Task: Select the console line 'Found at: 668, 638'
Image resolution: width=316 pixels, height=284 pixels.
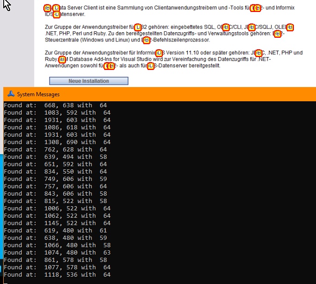Action: (x=55, y=105)
